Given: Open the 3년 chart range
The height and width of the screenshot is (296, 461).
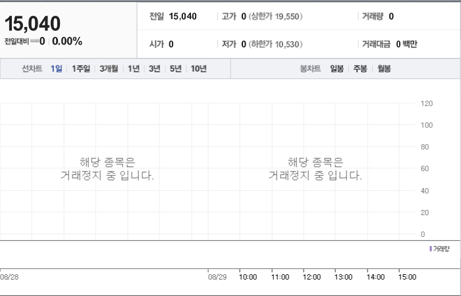Looking at the screenshot, I should click(x=154, y=68).
